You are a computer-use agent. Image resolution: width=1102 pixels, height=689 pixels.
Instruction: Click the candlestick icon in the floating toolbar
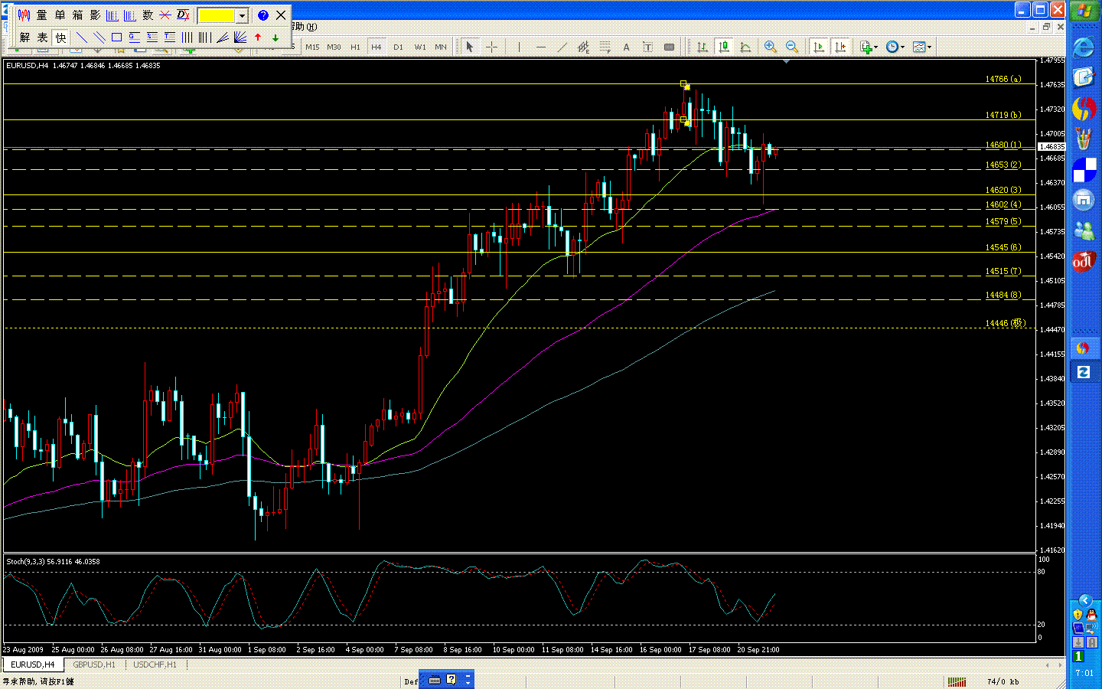[x=24, y=15]
